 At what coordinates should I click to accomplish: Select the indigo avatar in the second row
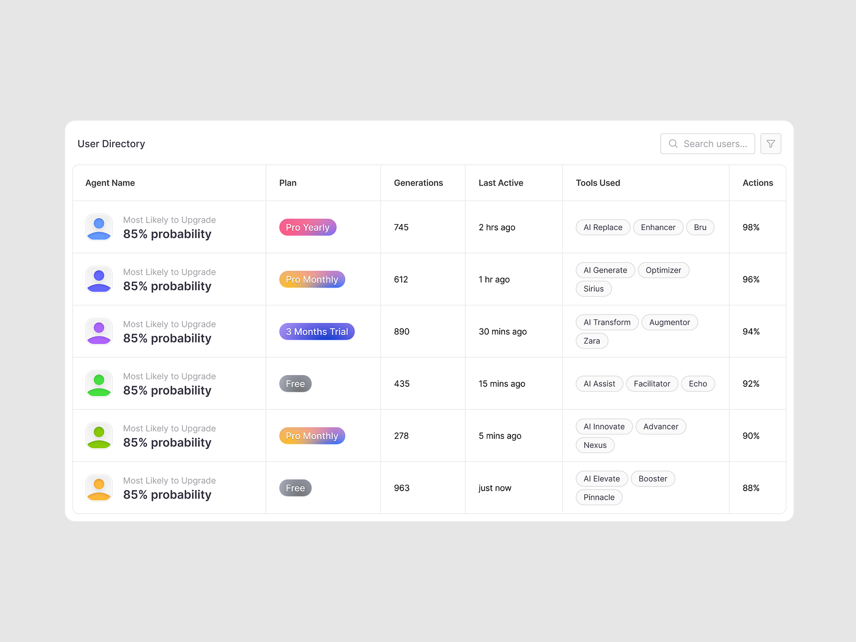(98, 279)
